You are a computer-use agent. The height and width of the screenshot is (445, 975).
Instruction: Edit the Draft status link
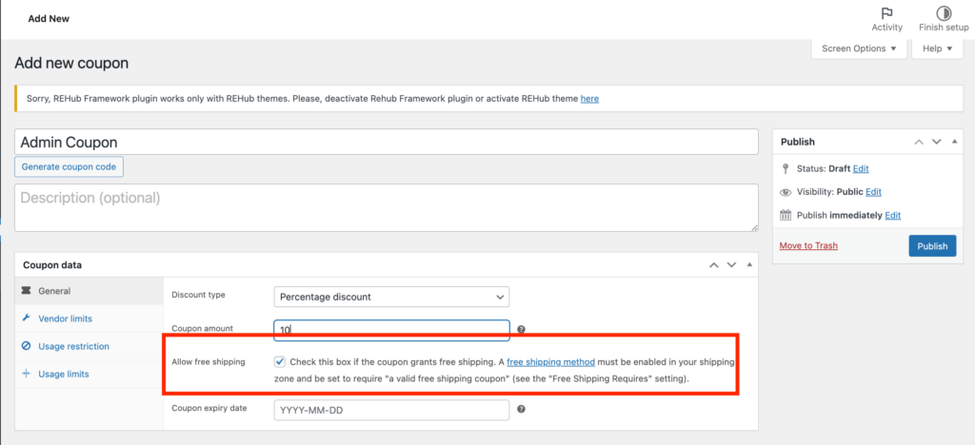click(861, 168)
